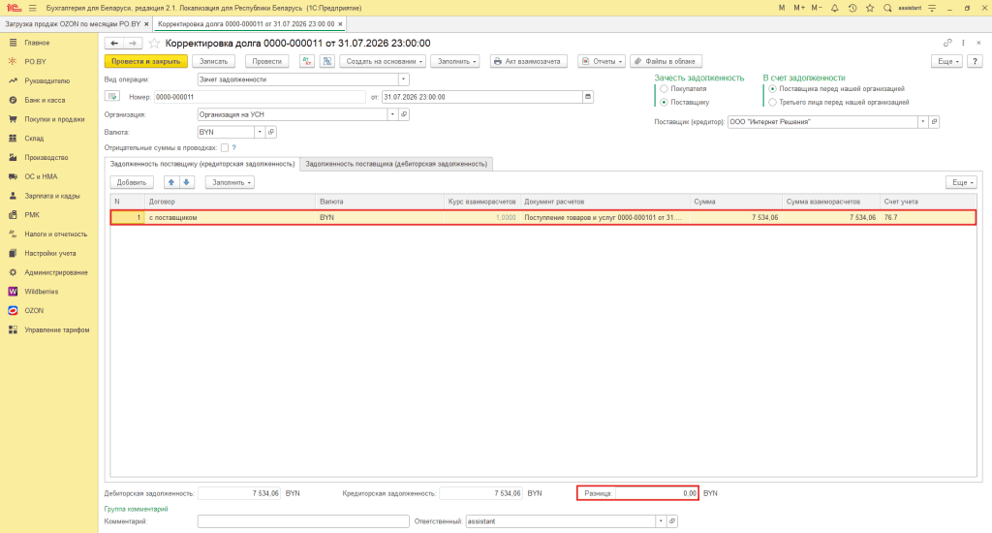Open global search magnifier icon

887,8
